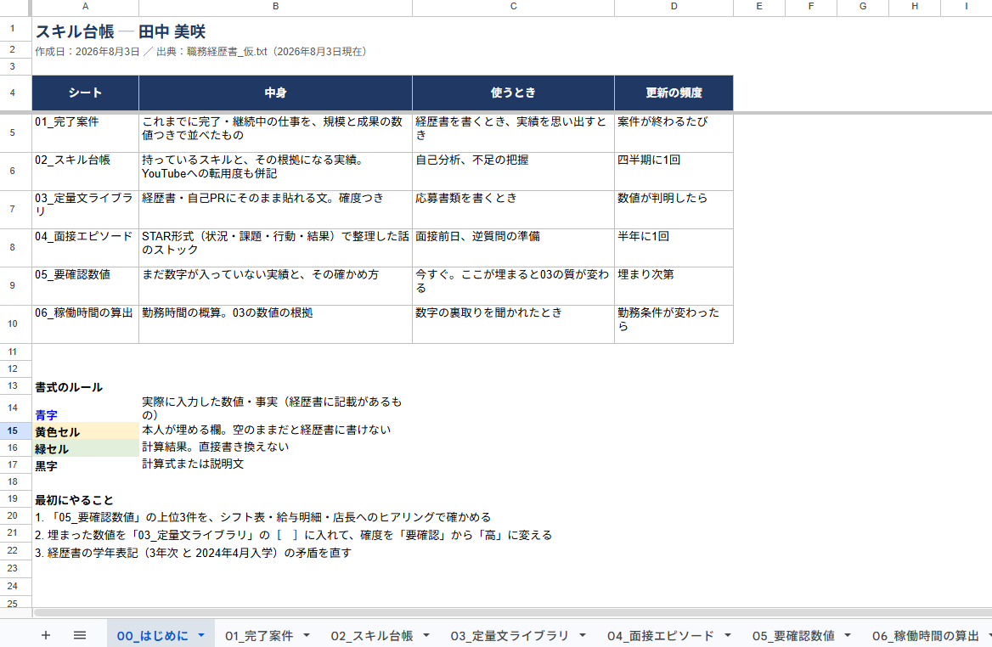Select the cell reading 応募書類を書くとき
This screenshot has width=992, height=647.
513,210
